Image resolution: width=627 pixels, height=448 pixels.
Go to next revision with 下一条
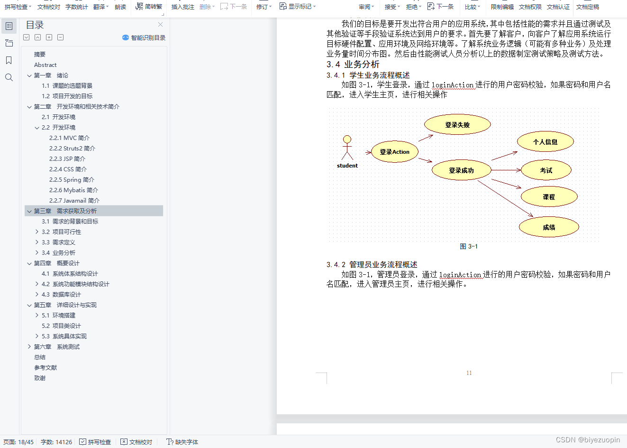pyautogui.click(x=440, y=7)
